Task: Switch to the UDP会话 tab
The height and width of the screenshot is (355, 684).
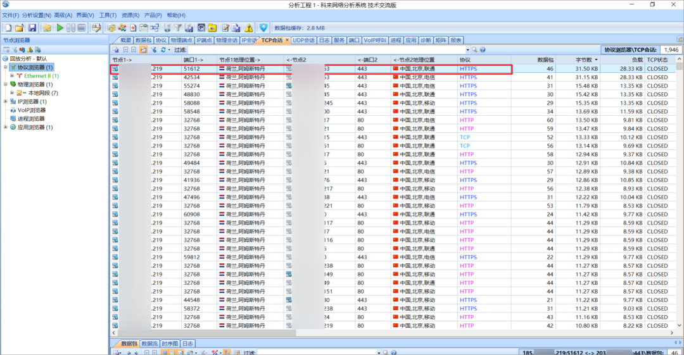Action: tap(303, 40)
